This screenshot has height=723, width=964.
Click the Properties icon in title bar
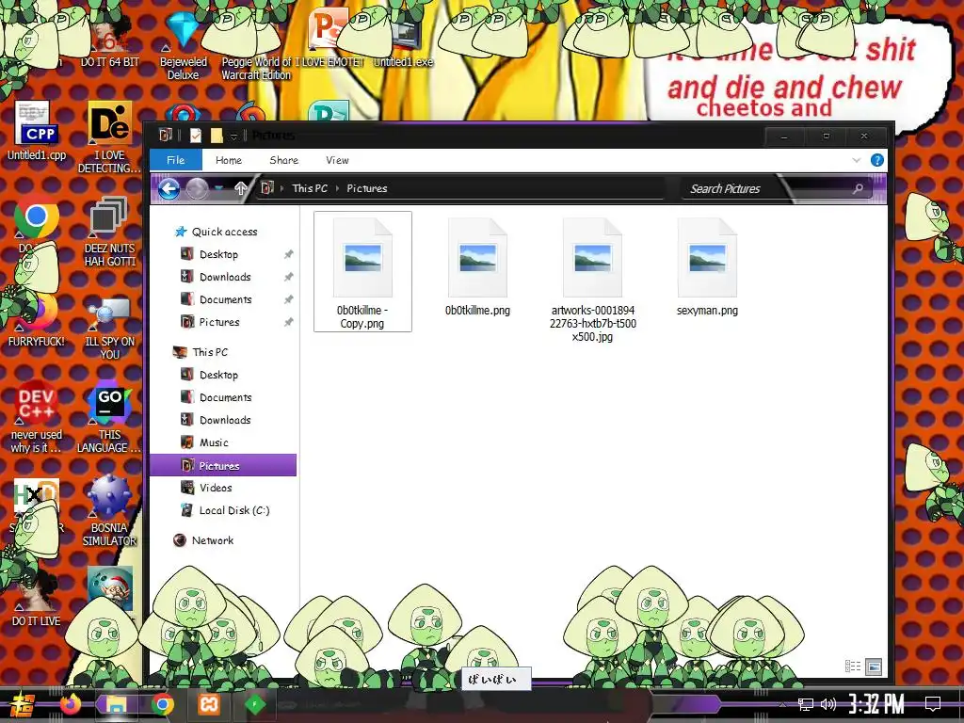point(196,135)
